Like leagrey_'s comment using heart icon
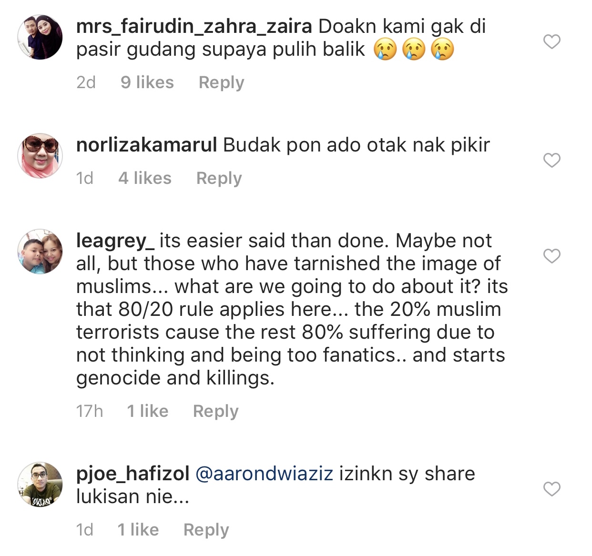This screenshot has height=556, width=592. click(552, 256)
